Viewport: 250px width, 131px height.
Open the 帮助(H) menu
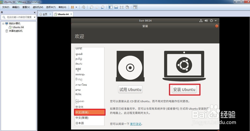[x=62, y=7]
